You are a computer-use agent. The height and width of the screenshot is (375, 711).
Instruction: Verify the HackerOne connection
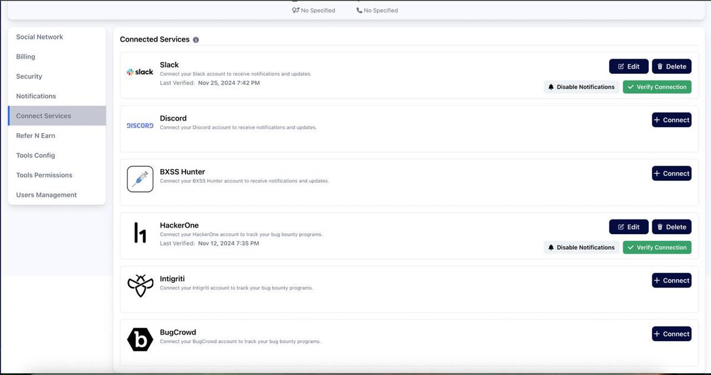click(x=657, y=247)
